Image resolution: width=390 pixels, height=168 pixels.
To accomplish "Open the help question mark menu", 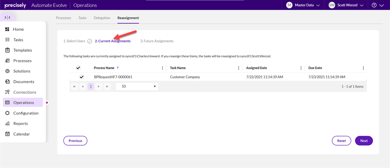I will [x=374, y=5].
